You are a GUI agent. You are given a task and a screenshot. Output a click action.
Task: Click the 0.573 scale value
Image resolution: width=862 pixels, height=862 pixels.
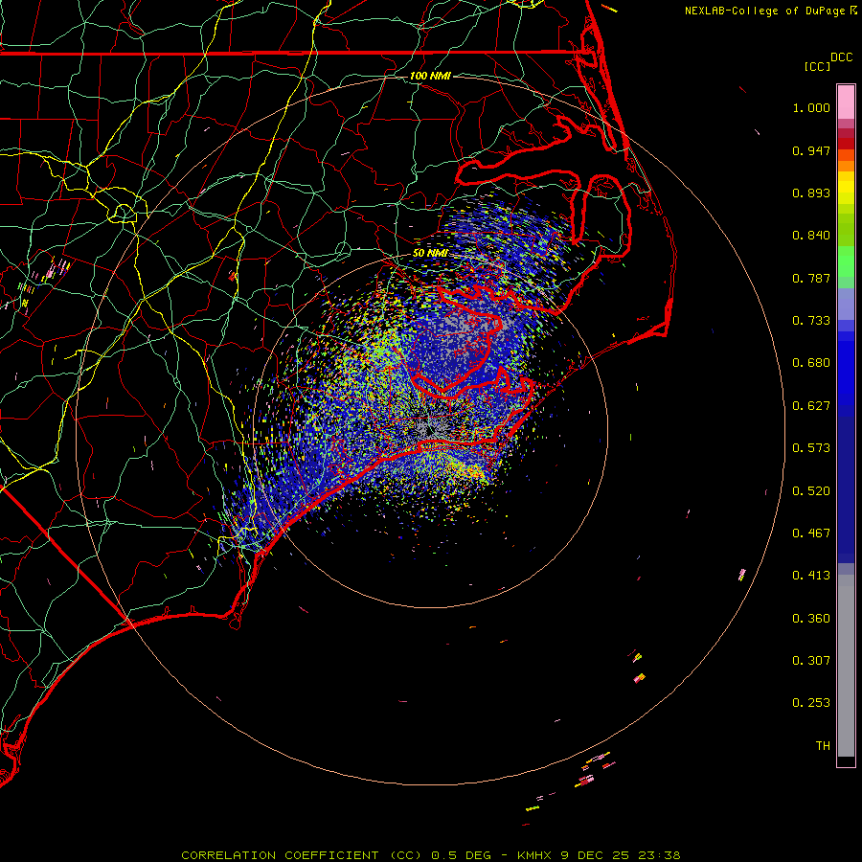coord(811,448)
